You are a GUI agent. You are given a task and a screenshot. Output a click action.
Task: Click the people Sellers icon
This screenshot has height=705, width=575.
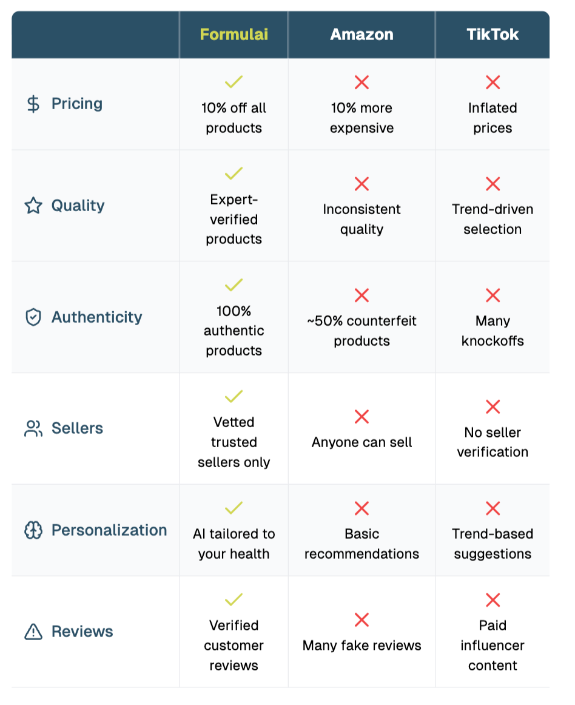33,428
